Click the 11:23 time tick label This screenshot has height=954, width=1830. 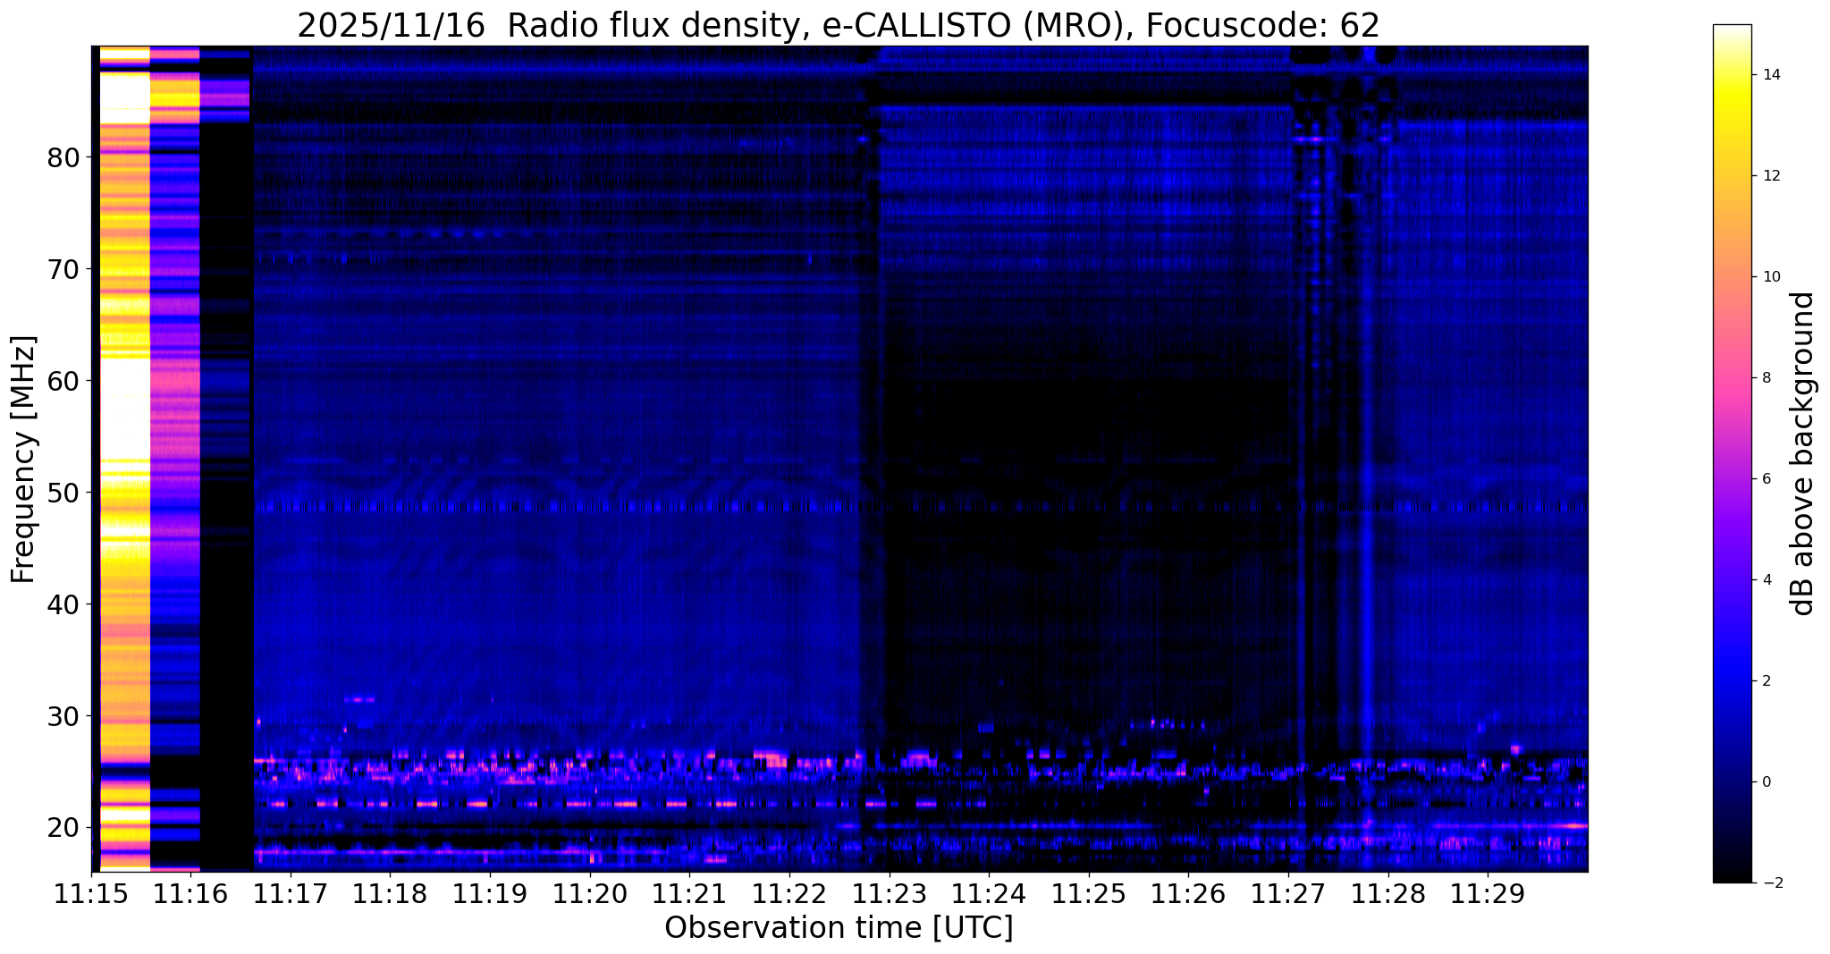(x=889, y=894)
